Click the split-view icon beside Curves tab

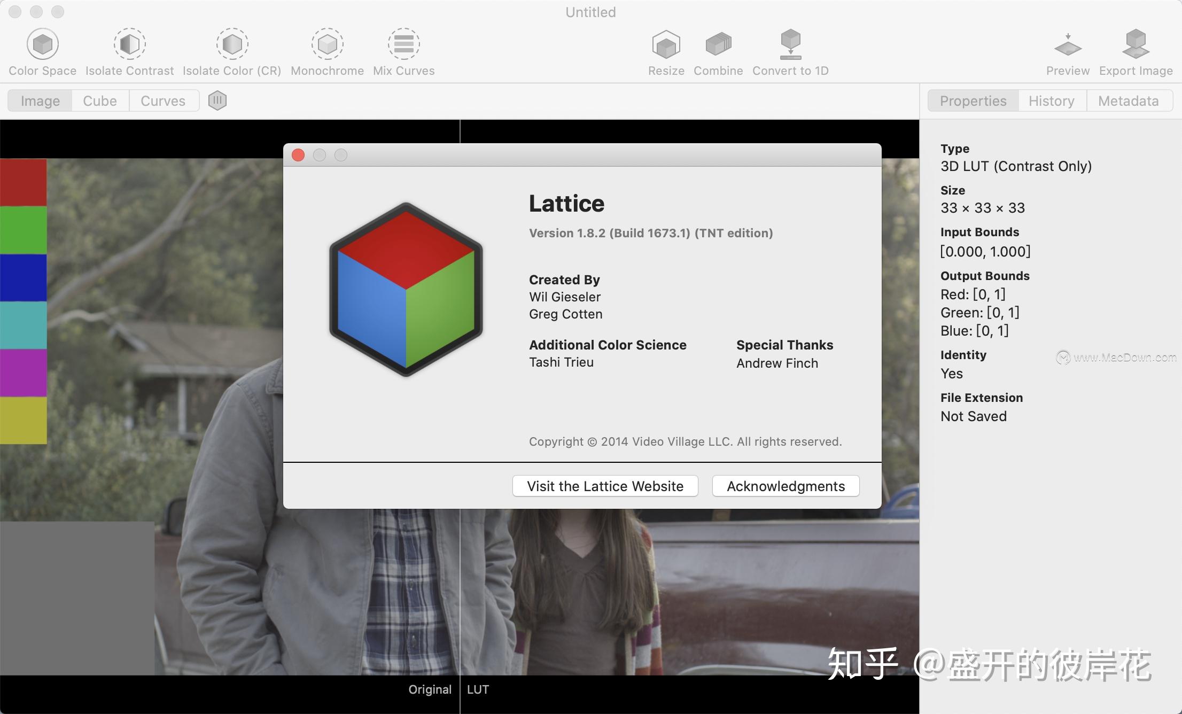pyautogui.click(x=217, y=100)
